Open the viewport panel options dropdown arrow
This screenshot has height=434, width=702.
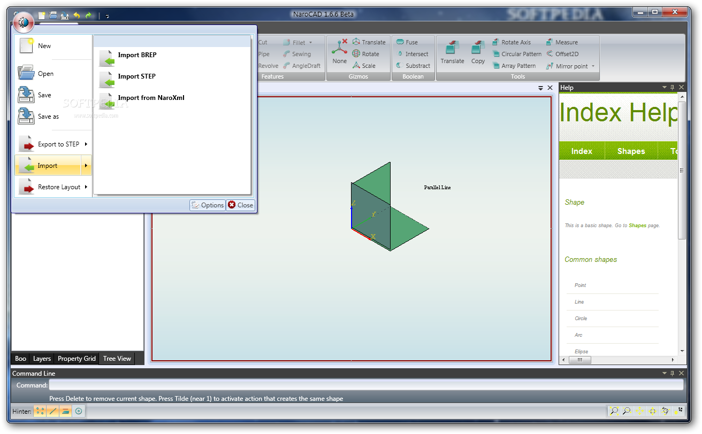[540, 88]
